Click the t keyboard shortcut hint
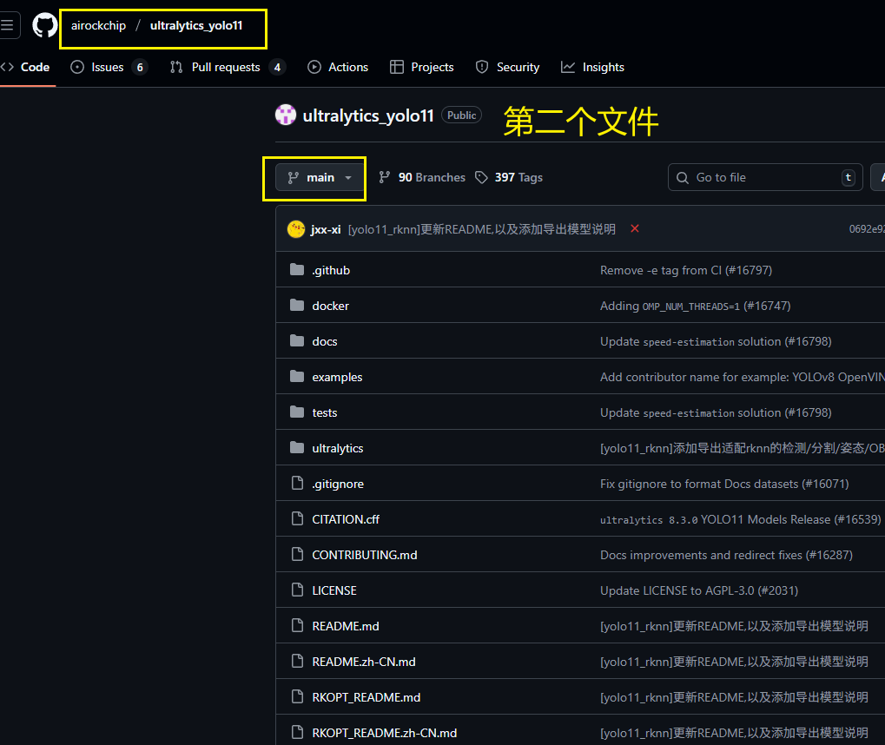The height and width of the screenshot is (745, 885). [x=848, y=178]
